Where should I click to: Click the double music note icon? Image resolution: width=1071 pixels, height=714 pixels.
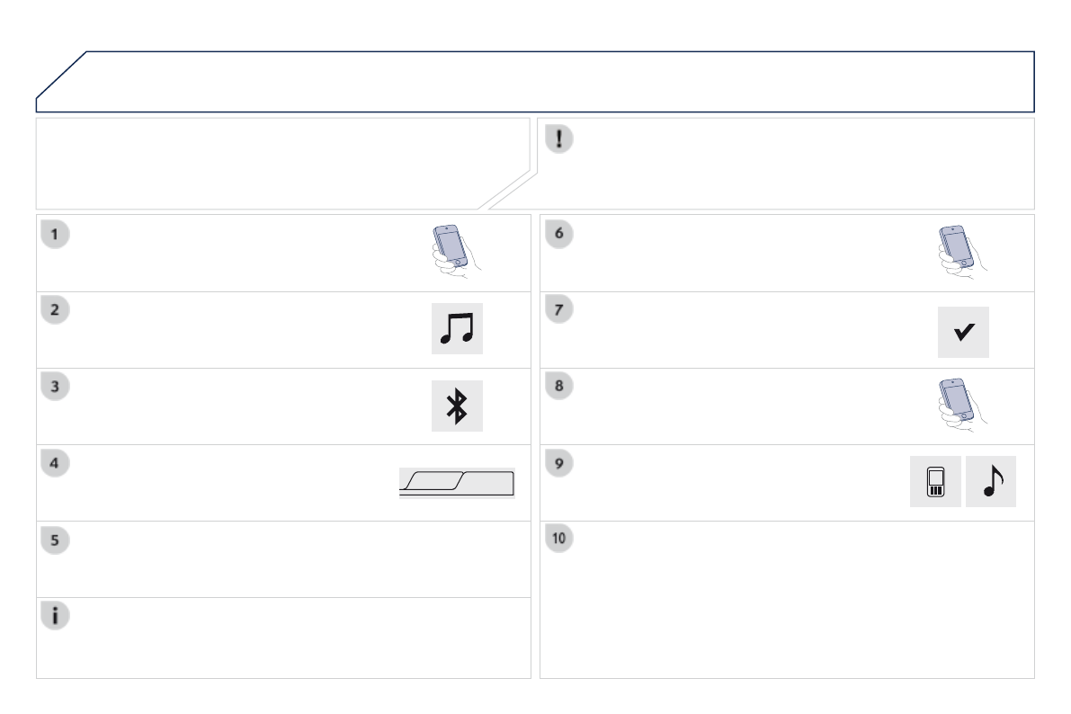pos(457,330)
